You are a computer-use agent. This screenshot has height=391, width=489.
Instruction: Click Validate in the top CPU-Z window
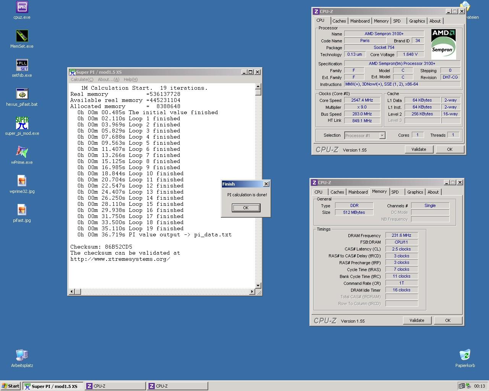[419, 149]
